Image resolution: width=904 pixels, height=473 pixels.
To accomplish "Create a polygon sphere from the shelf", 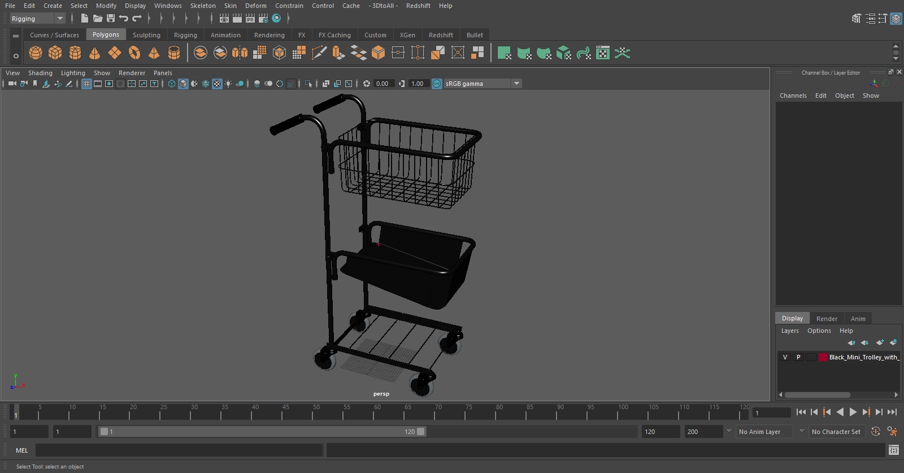I will click(x=36, y=53).
